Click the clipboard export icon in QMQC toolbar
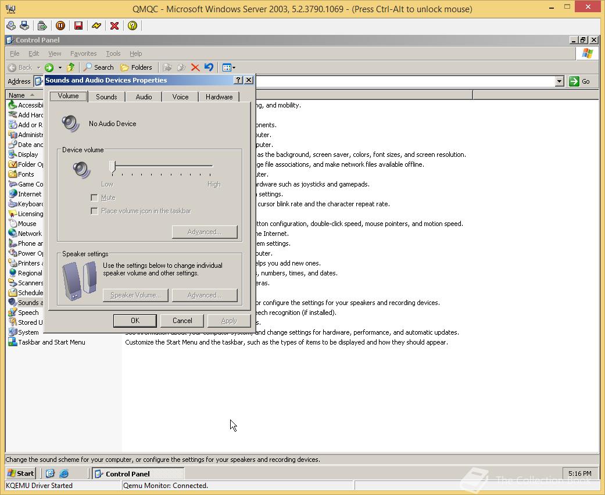The width and height of the screenshot is (605, 495). [42, 26]
